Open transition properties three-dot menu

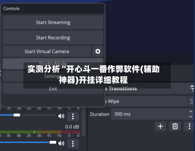pyautogui.click(x=189, y=126)
